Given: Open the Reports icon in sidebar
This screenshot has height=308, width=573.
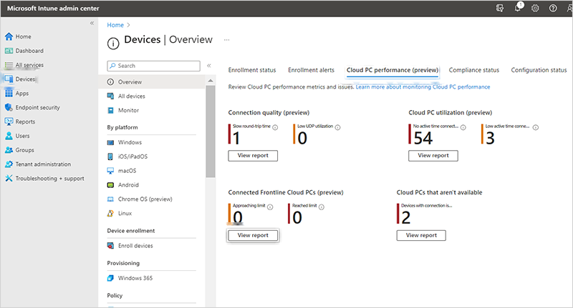Looking at the screenshot, I should point(9,121).
